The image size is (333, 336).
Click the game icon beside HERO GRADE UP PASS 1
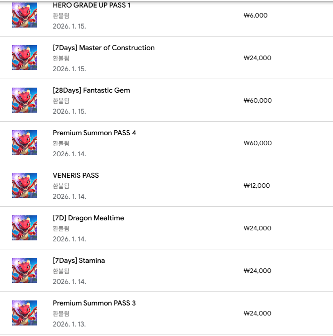coord(25,15)
